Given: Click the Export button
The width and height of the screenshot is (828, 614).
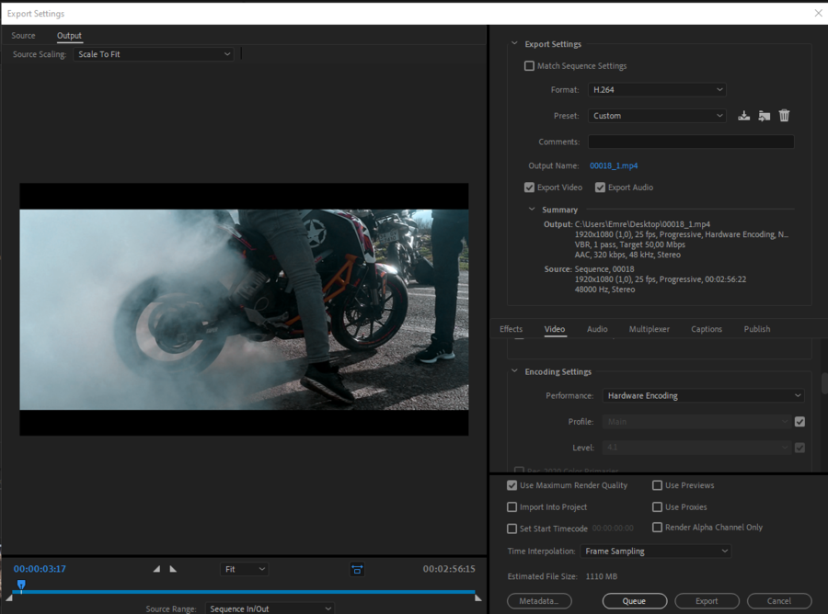Looking at the screenshot, I should click(x=707, y=601).
